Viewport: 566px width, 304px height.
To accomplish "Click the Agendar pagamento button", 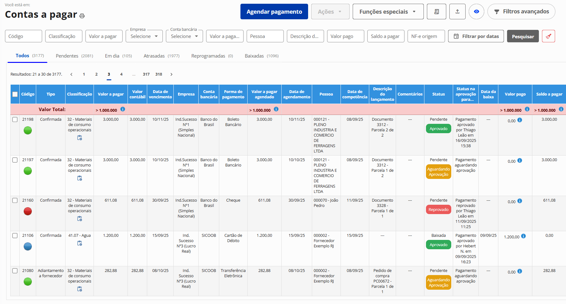I will (274, 12).
